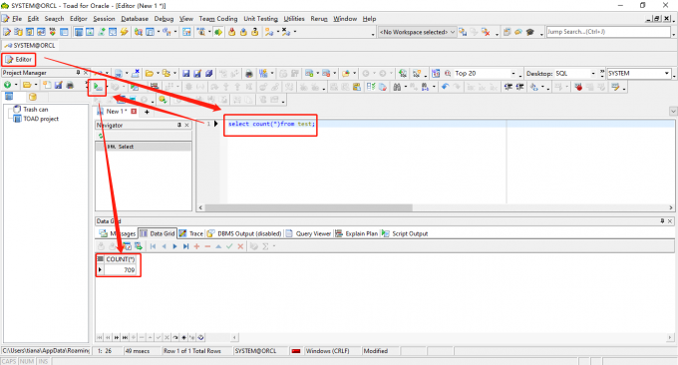This screenshot has height=365, width=678.
Task: Click the rollback icon in main toolbar
Action: point(243,32)
